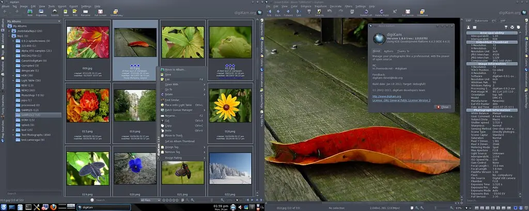Screen dimensions: 529x211
Task: Close the About digiKam dialog
Action: pyautogui.click(x=443, y=107)
